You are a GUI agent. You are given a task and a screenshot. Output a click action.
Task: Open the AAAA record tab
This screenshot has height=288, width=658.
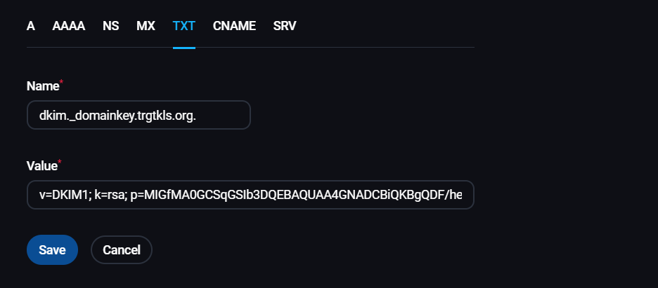click(69, 26)
